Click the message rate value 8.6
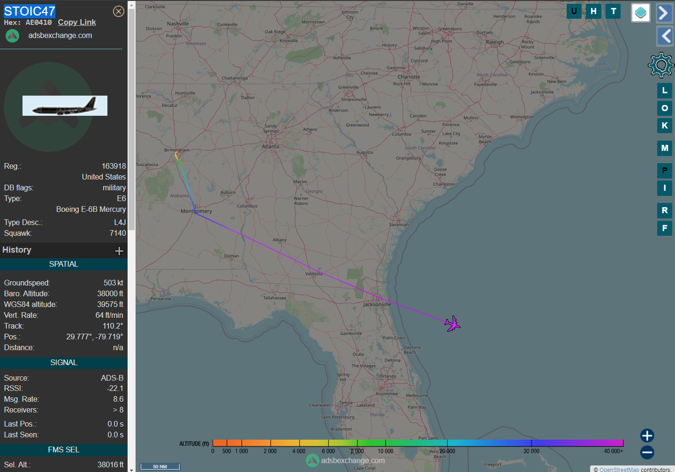Screen dimensions: 675x472 [118, 399]
